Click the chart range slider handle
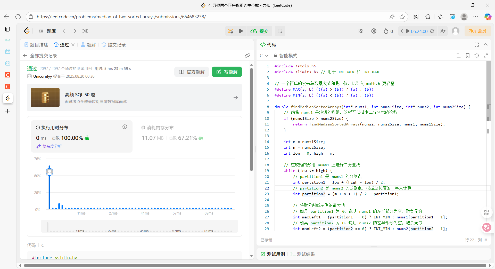 (47, 227)
